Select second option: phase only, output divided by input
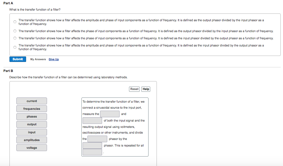283x166 pixels. [x=15, y=31]
